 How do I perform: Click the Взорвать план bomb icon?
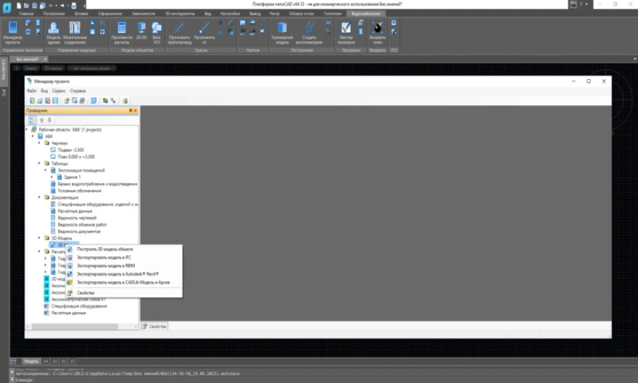378,31
